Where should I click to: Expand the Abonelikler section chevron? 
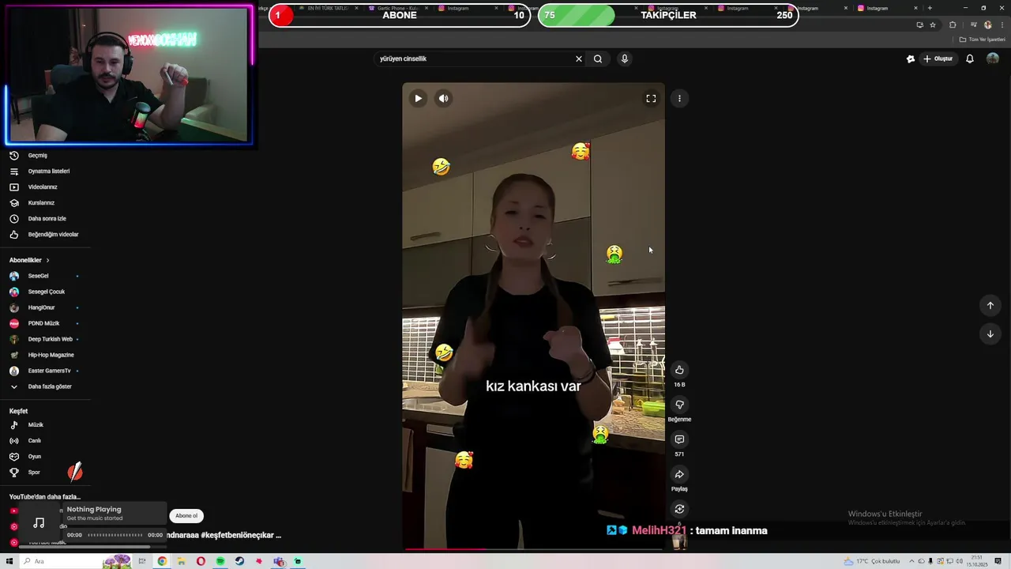pyautogui.click(x=47, y=260)
